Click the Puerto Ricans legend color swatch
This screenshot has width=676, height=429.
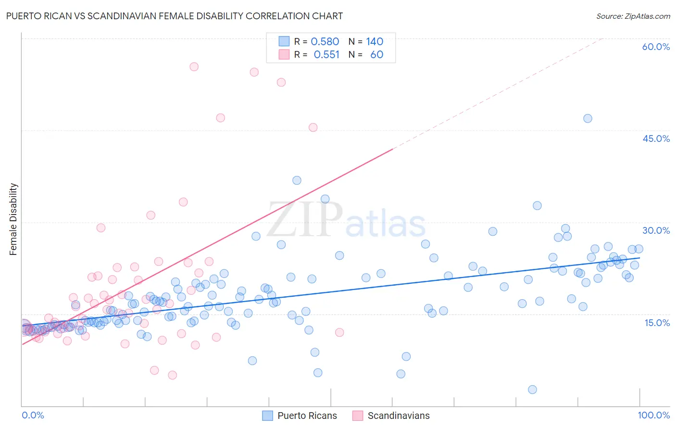268,416
